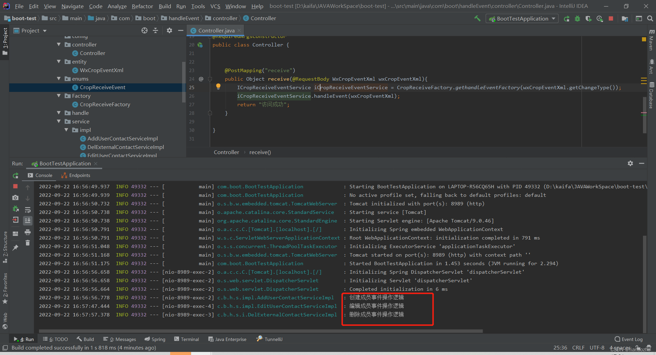Open Project Structure icon in top toolbar
656x355 pixels.
[x=625, y=19]
